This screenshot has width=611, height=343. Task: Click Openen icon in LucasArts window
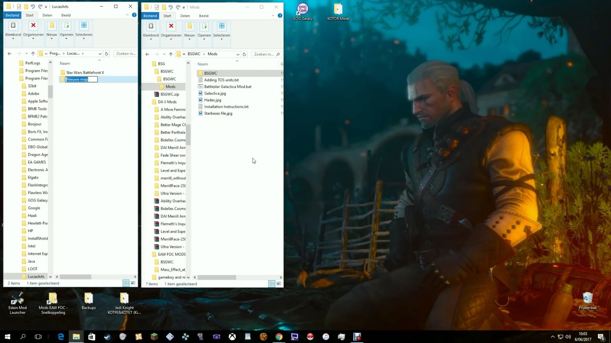[66, 25]
